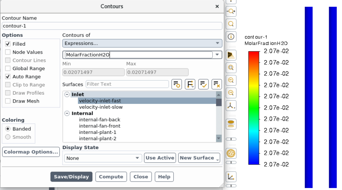The width and height of the screenshot is (342, 190).
Task: Open Colormap Options
Action: point(31,152)
